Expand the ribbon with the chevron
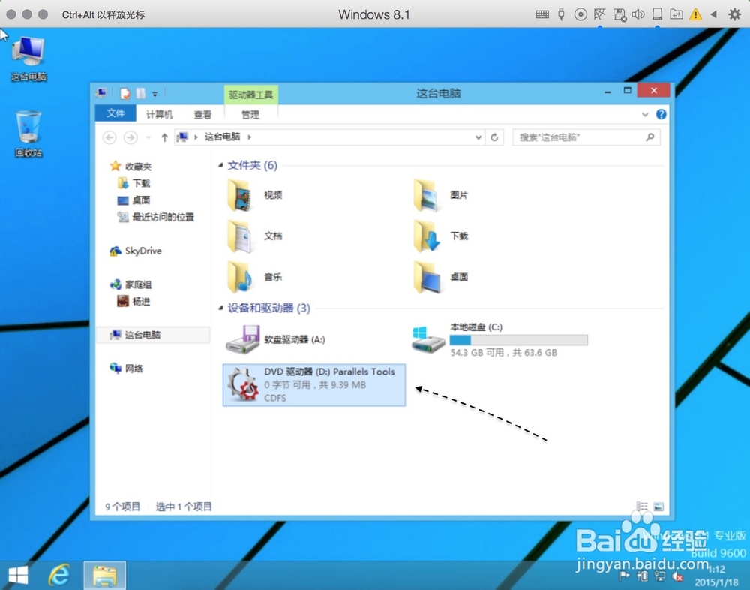 645,114
